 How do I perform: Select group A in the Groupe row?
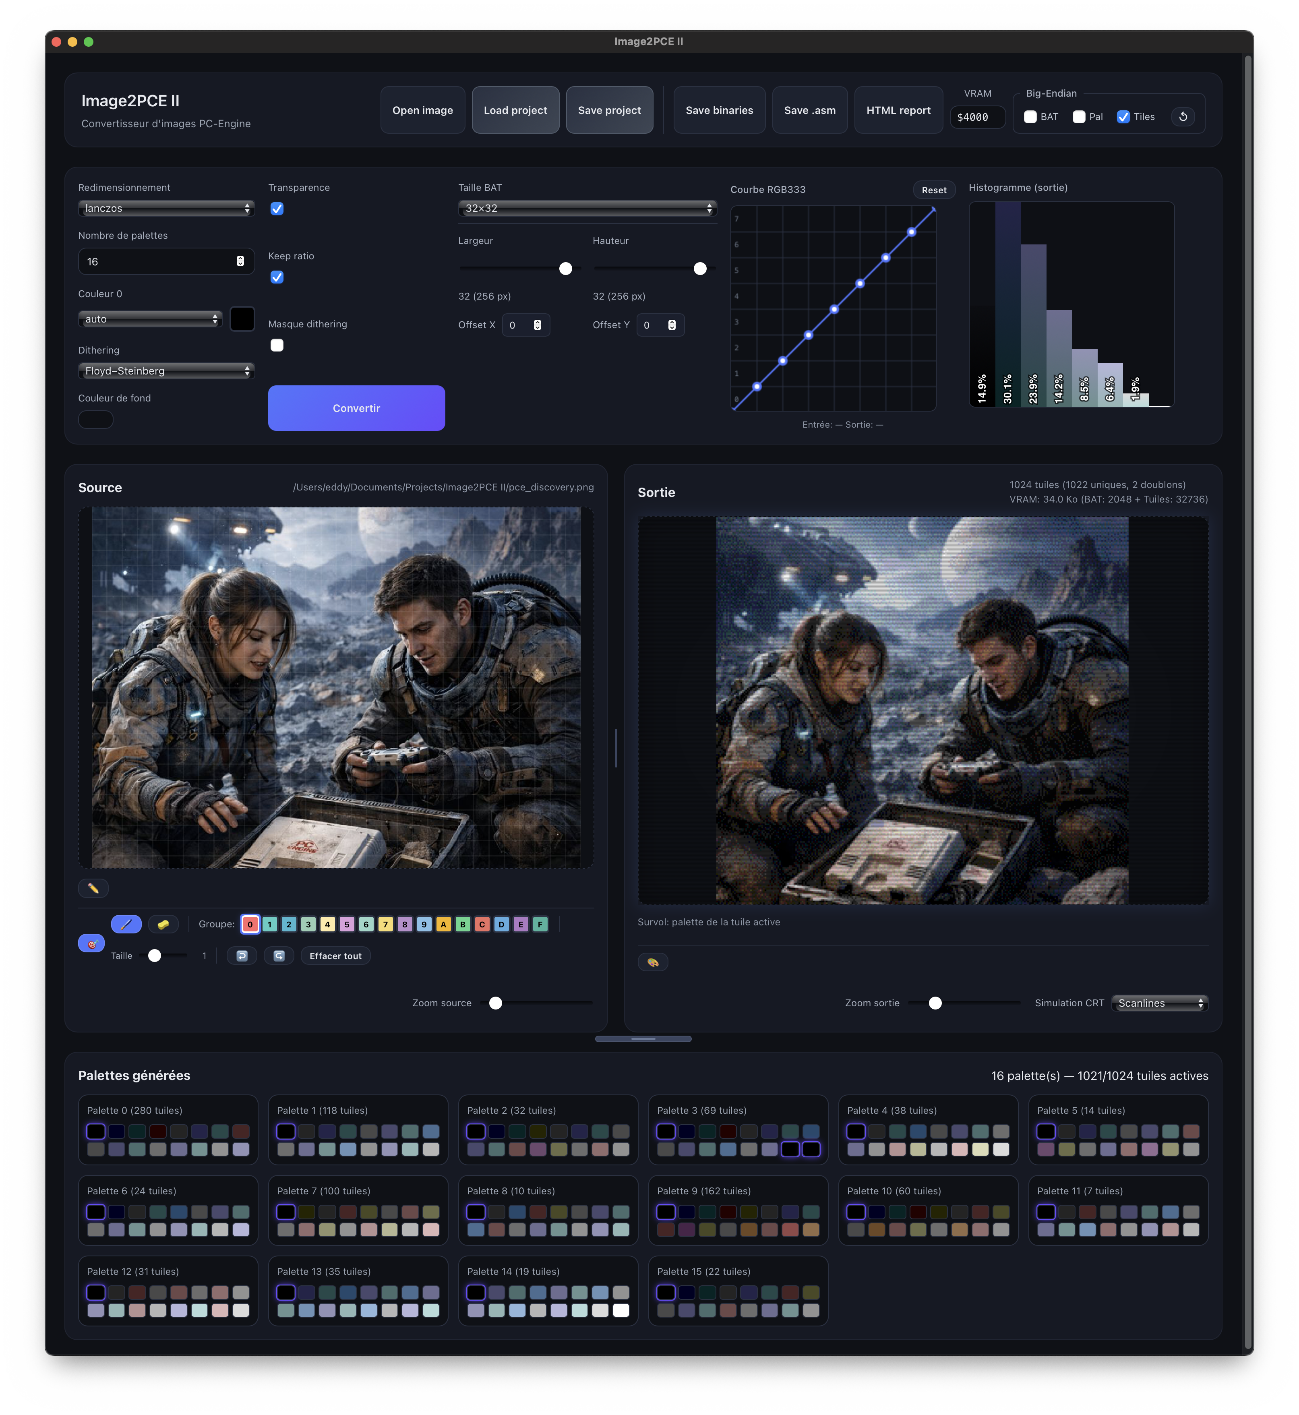[x=444, y=925]
